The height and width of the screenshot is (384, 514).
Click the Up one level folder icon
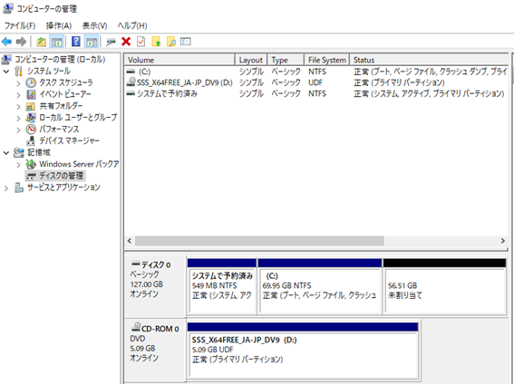(41, 42)
